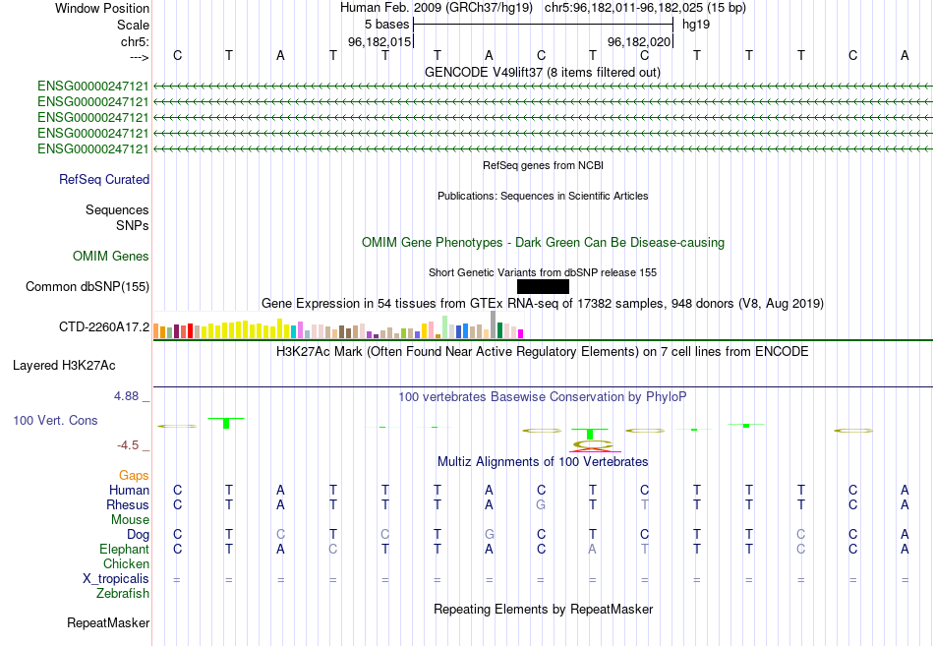Click the 96,182,020 coordinate marker
934x646 pixels.
coord(639,41)
